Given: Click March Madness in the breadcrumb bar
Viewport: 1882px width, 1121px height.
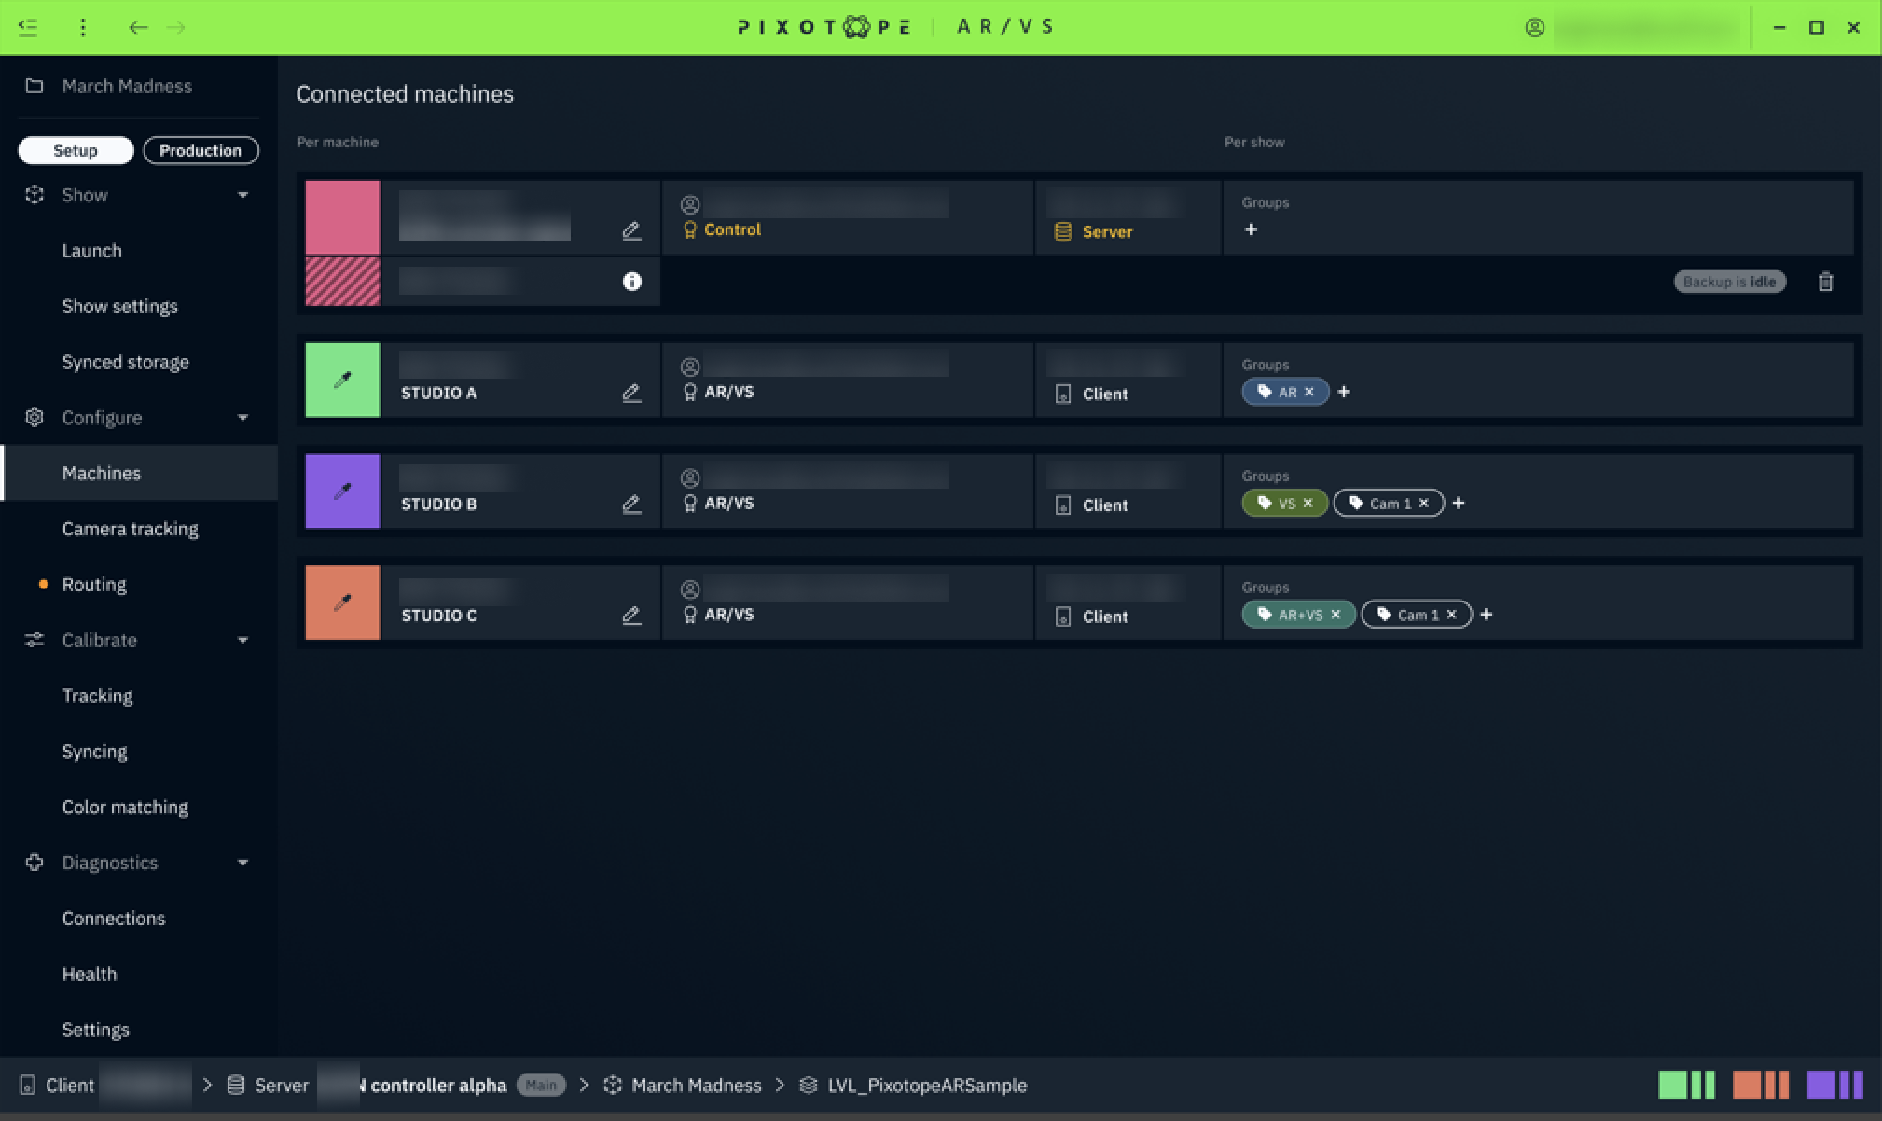Looking at the screenshot, I should click(x=696, y=1086).
